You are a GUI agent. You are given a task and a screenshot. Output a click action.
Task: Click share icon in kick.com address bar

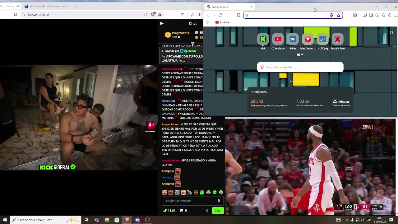(145, 14)
